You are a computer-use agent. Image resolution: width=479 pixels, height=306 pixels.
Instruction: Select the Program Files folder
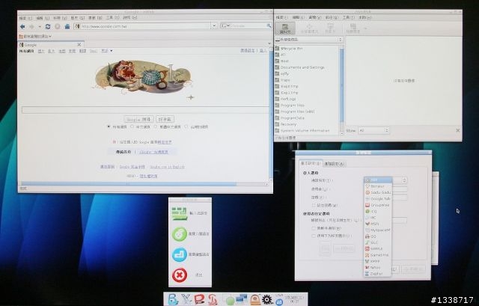[x=290, y=105]
